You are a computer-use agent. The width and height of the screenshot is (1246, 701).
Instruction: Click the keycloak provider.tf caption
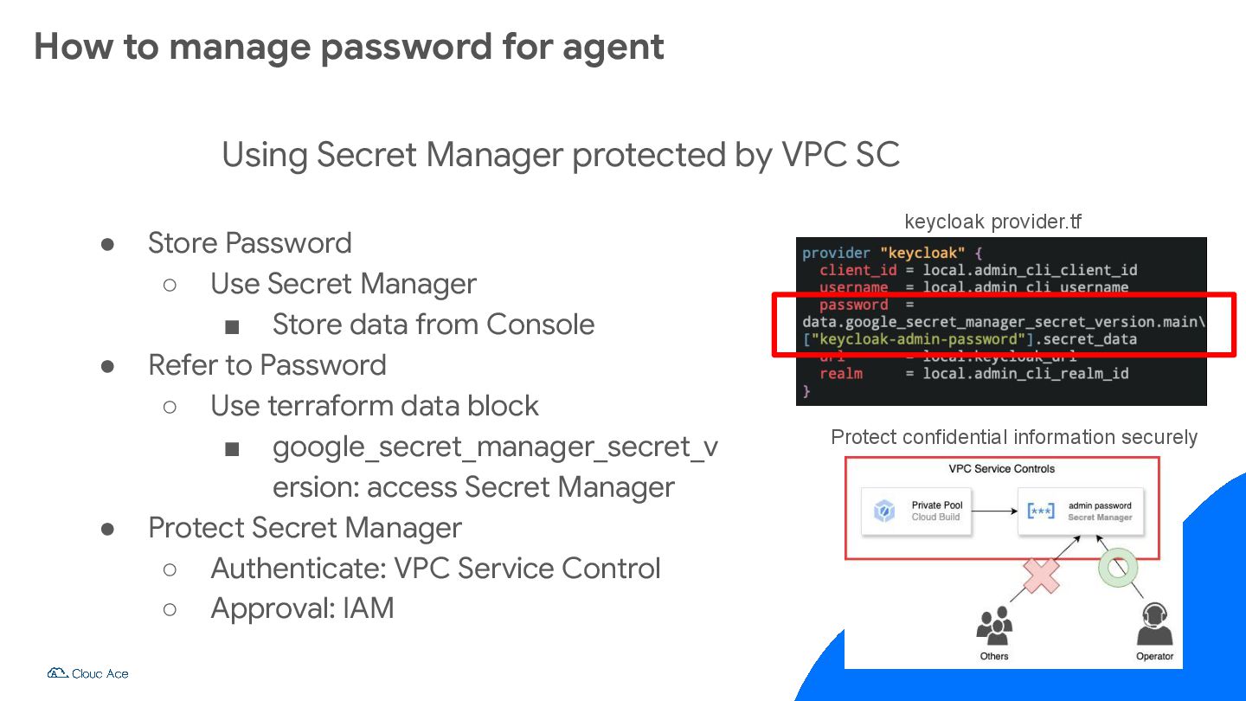click(992, 222)
